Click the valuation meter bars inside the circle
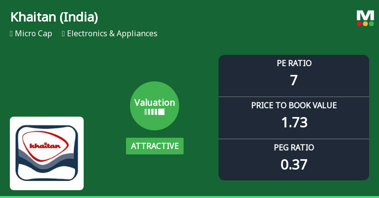 click(155, 112)
